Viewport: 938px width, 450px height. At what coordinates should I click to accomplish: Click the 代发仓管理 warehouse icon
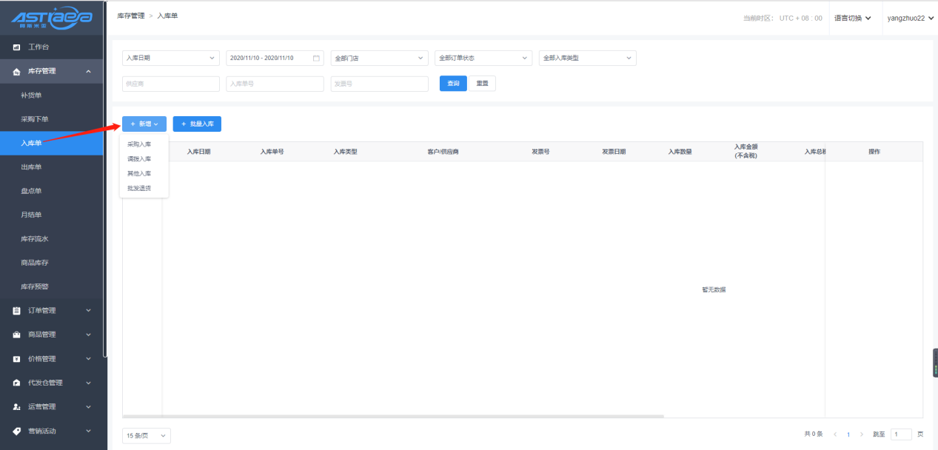[x=16, y=383]
